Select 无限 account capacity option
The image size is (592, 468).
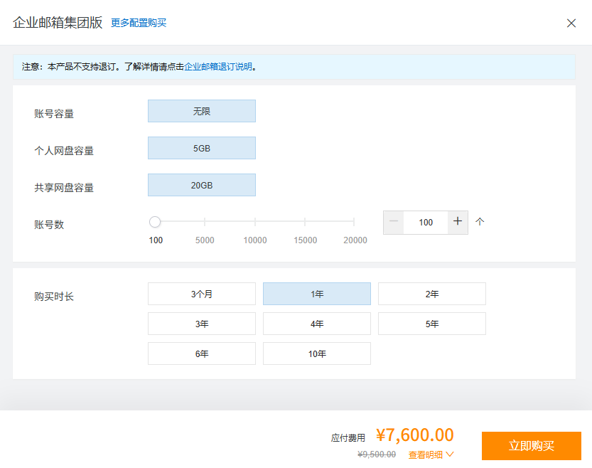tap(202, 111)
